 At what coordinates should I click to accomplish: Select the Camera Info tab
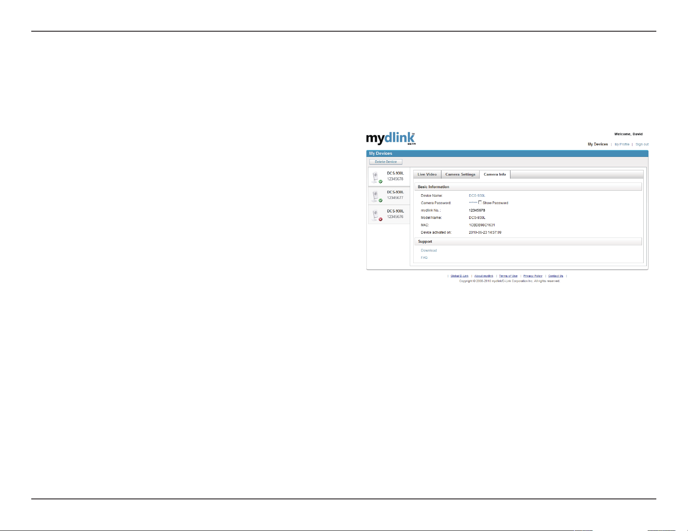coord(495,174)
